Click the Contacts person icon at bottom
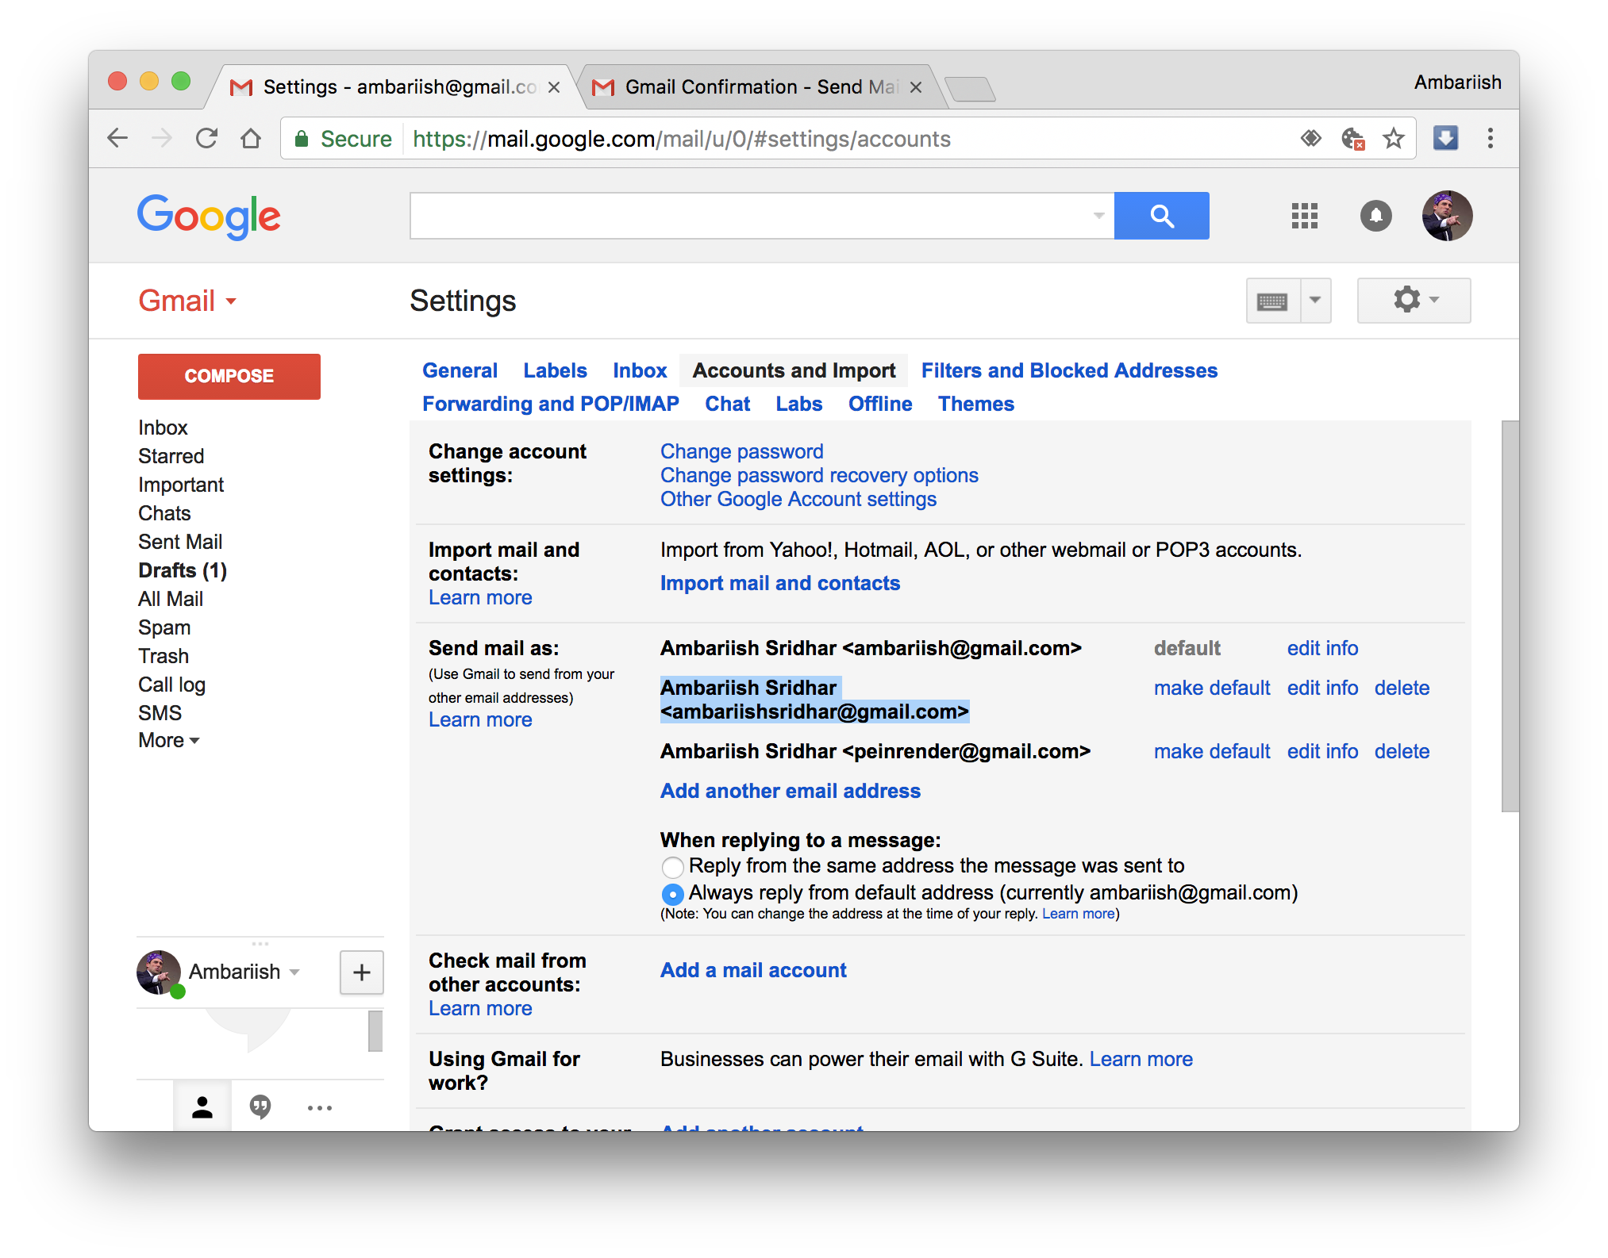 tap(202, 1107)
